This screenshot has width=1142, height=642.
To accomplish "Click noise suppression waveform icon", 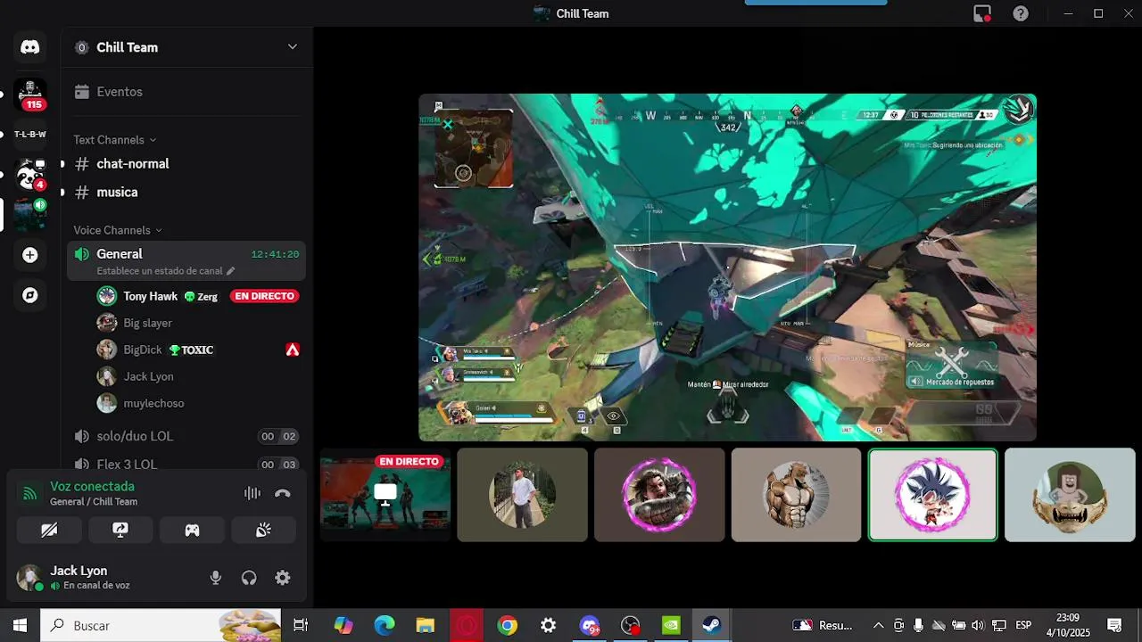I will coord(252,493).
